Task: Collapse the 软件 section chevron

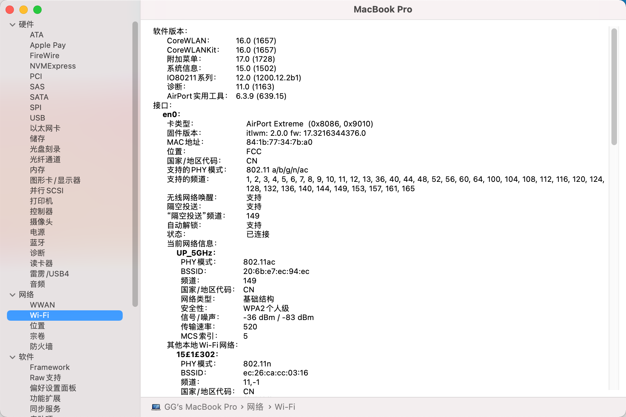Action: coord(12,357)
